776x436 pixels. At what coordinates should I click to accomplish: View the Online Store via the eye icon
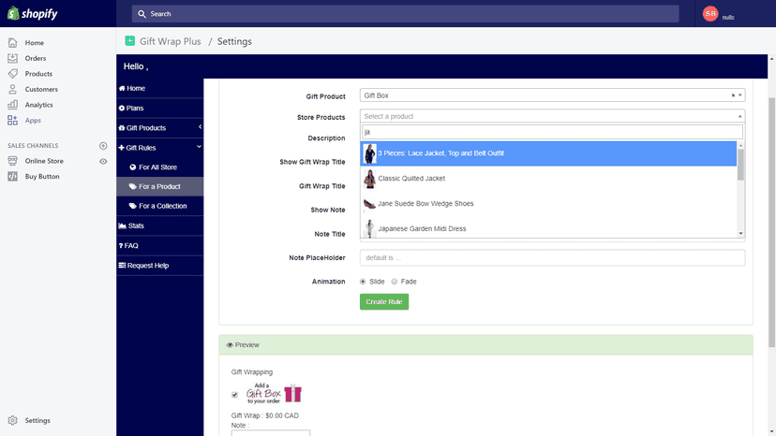click(103, 161)
